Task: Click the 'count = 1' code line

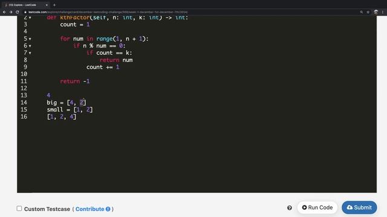Action: [x=75, y=25]
